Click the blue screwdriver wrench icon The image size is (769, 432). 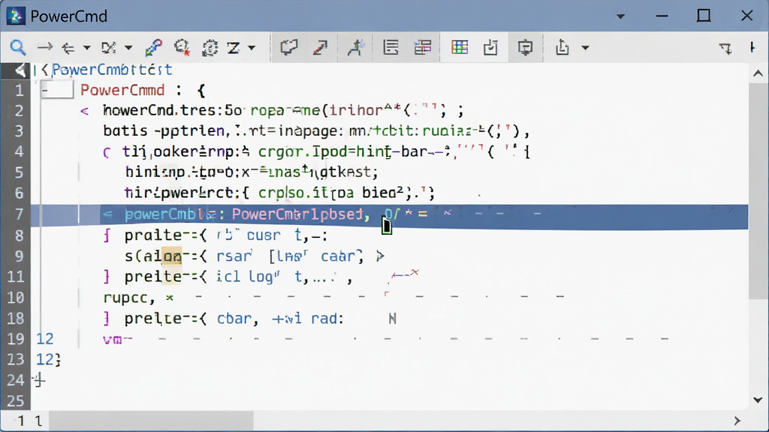tap(153, 47)
